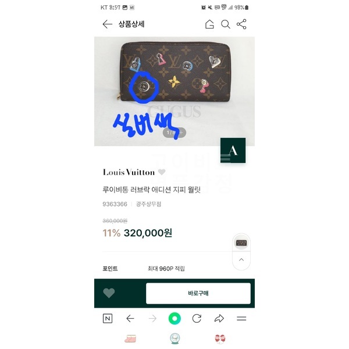The image size is (349, 349).
Task: Tap the 1/8 image counter pill
Action: (x=174, y=133)
